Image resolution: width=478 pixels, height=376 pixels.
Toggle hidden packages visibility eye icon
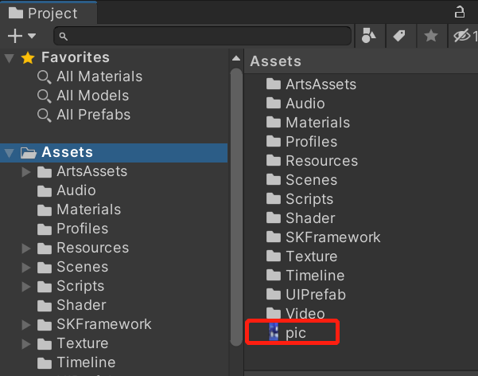(461, 35)
